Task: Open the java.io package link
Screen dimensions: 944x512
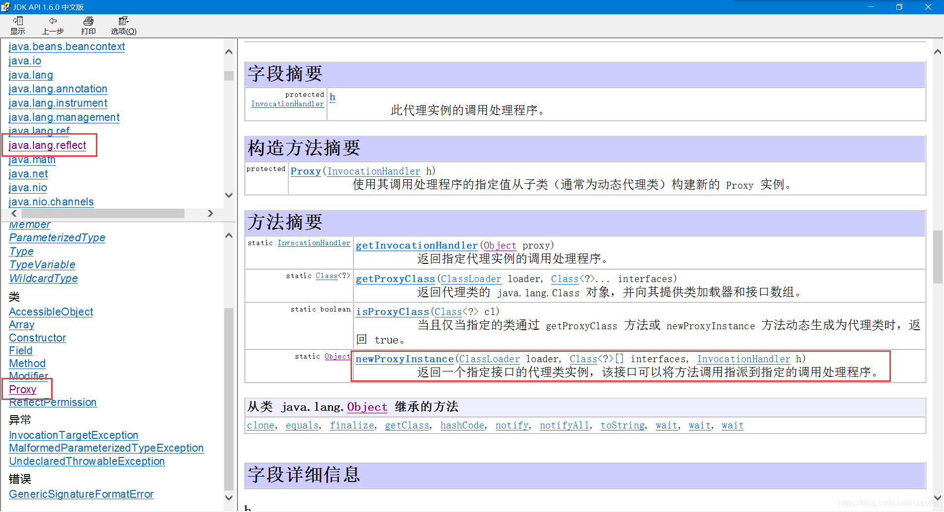Action: coord(25,61)
